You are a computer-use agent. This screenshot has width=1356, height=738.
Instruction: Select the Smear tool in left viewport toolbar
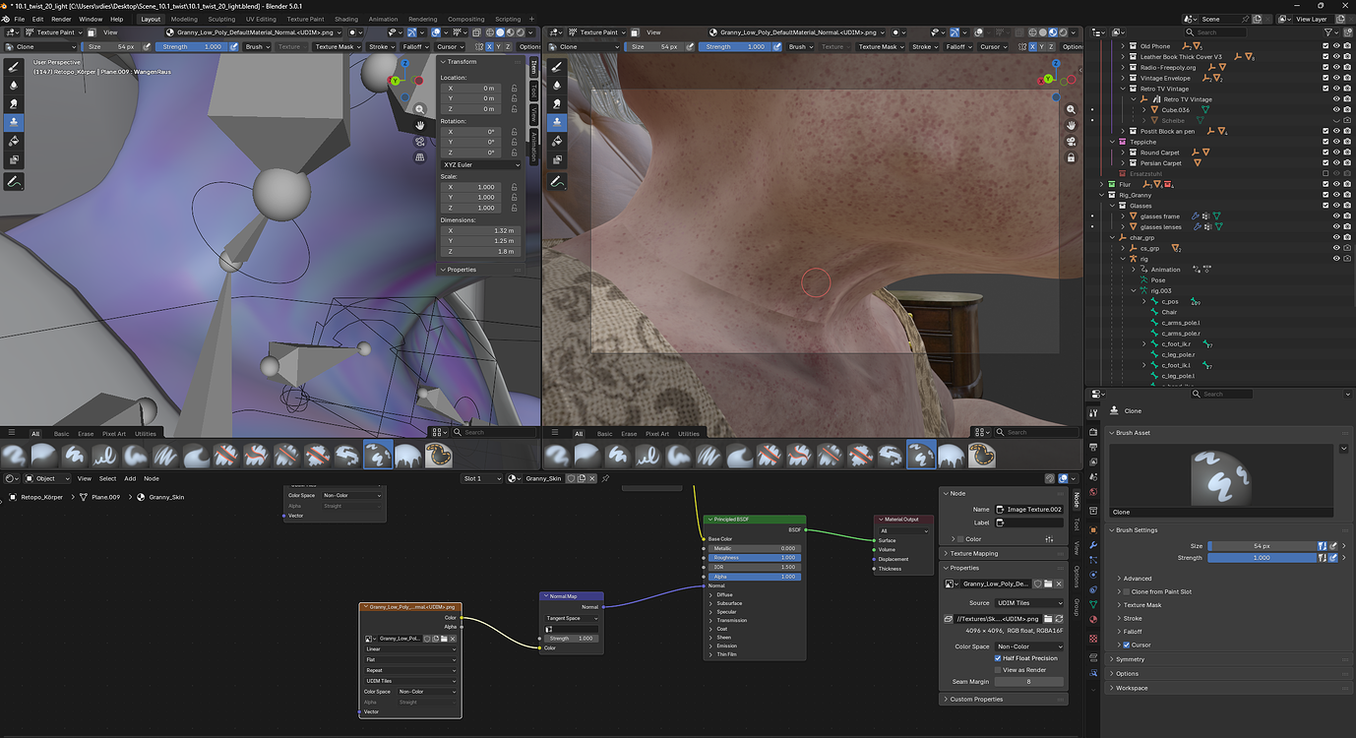pos(14,104)
